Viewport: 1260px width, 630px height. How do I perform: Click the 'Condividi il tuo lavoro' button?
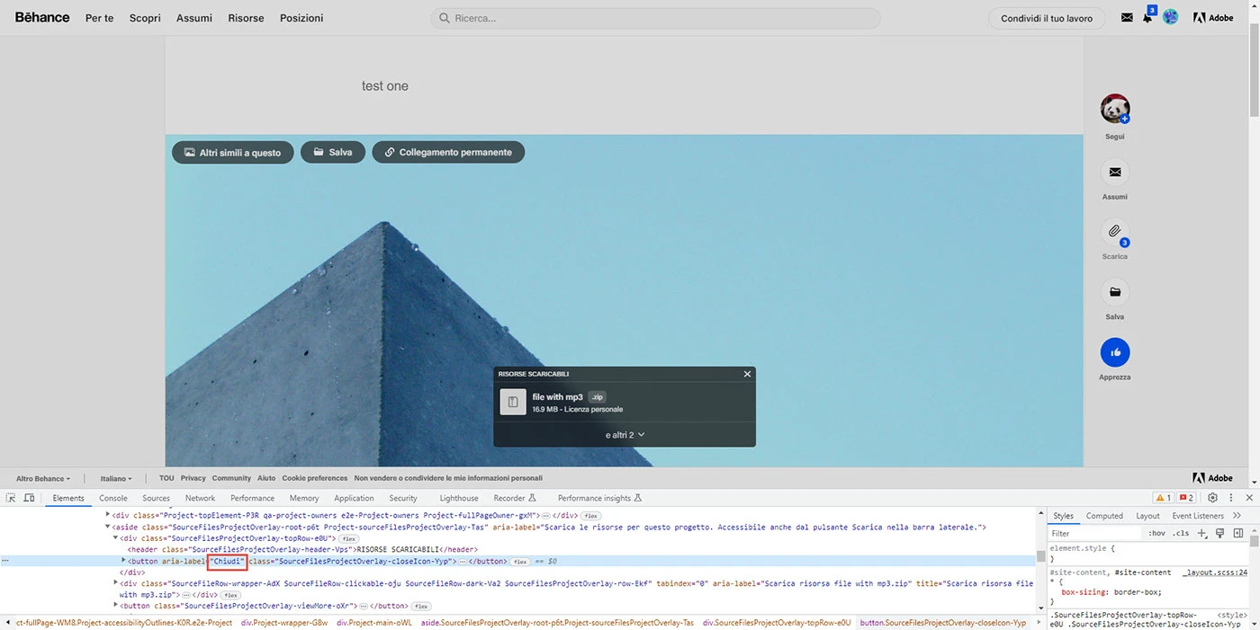pos(1047,18)
